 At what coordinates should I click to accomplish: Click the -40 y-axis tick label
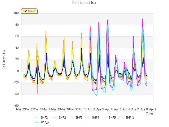tap(16, 94)
